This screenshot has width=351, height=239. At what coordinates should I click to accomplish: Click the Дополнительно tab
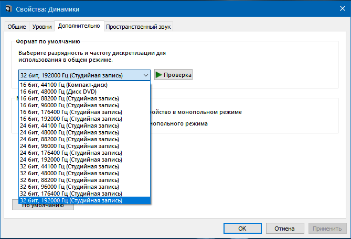tap(79, 26)
